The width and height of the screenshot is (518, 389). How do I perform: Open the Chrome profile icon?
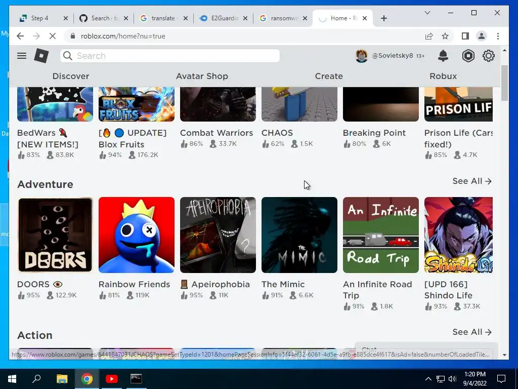coord(482,36)
